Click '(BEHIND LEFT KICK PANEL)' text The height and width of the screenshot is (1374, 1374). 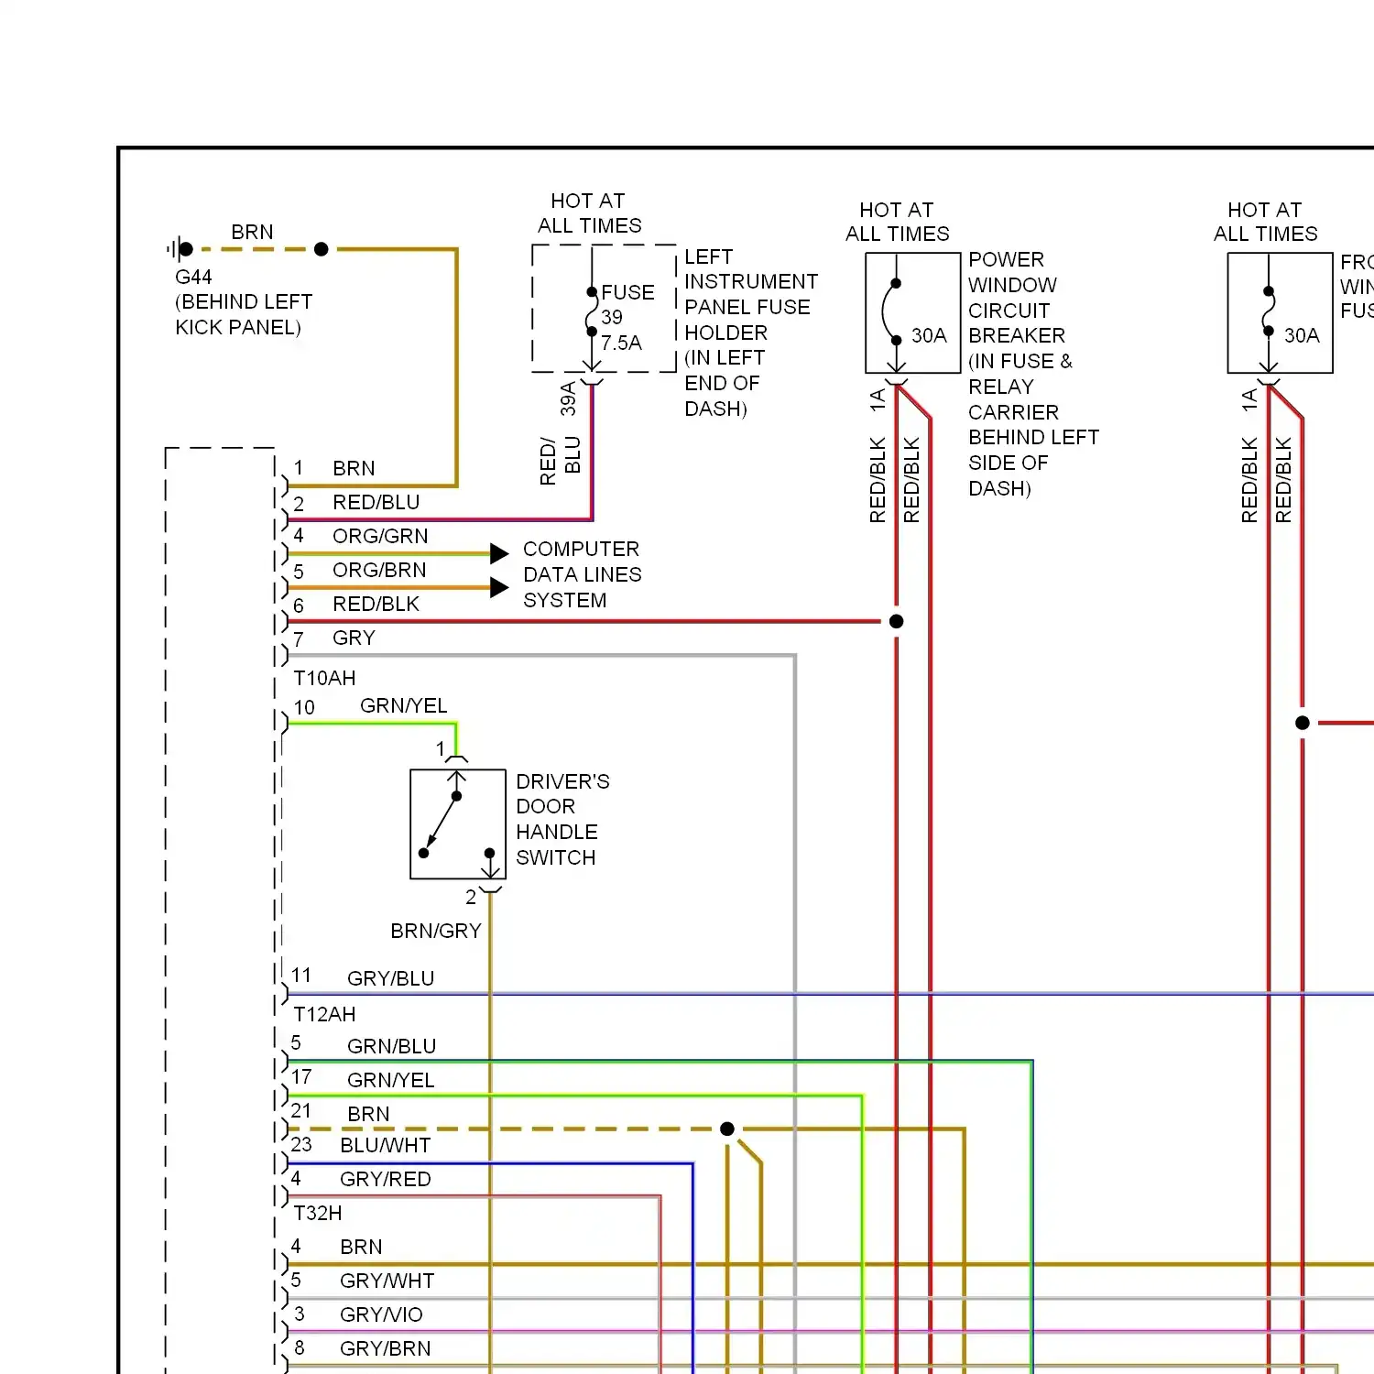[244, 314]
